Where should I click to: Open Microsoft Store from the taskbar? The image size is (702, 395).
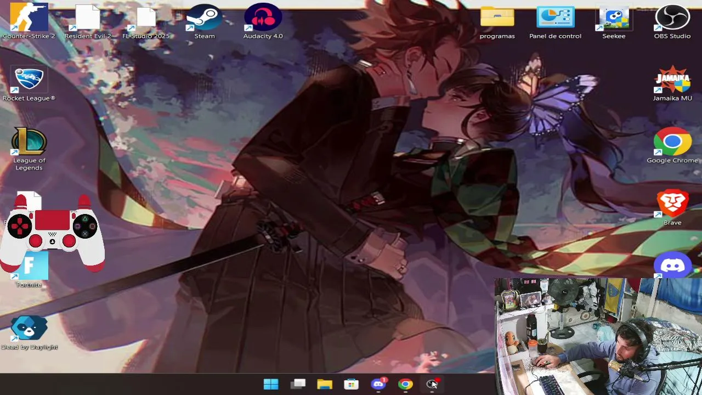click(352, 384)
